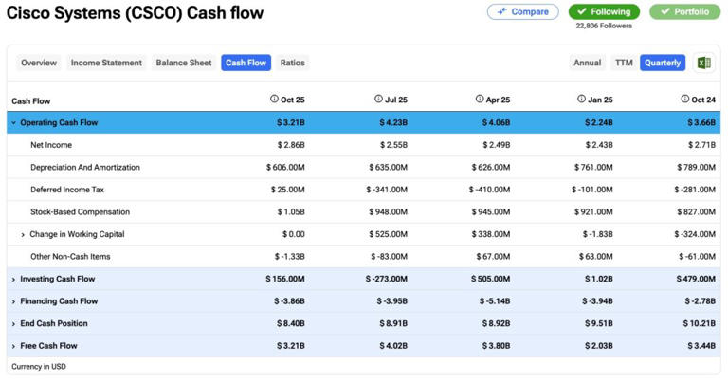
Task: Expand the Financing Cash Flow section
Action: tap(13, 301)
